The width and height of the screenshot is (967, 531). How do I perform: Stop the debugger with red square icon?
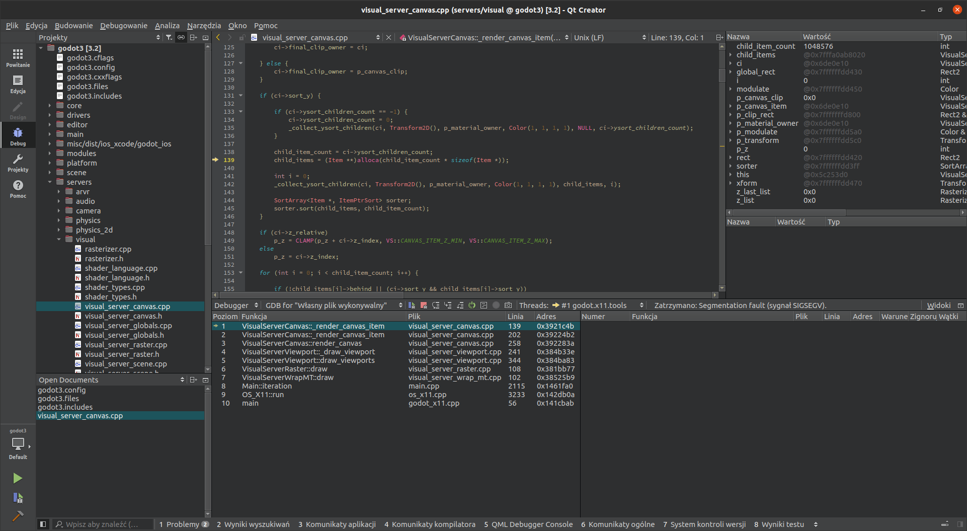pyautogui.click(x=424, y=305)
